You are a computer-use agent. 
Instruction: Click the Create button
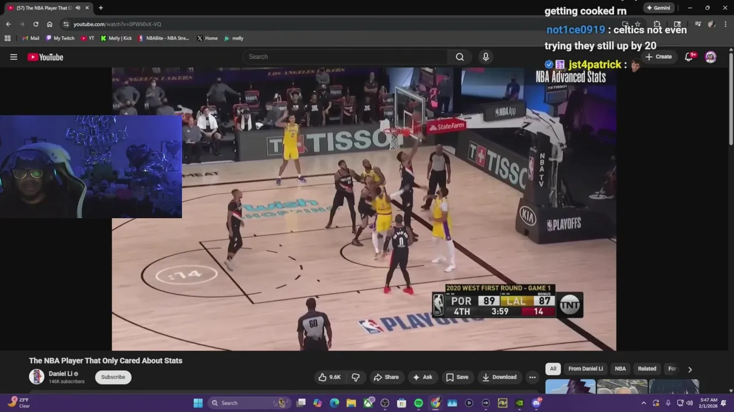click(x=658, y=57)
